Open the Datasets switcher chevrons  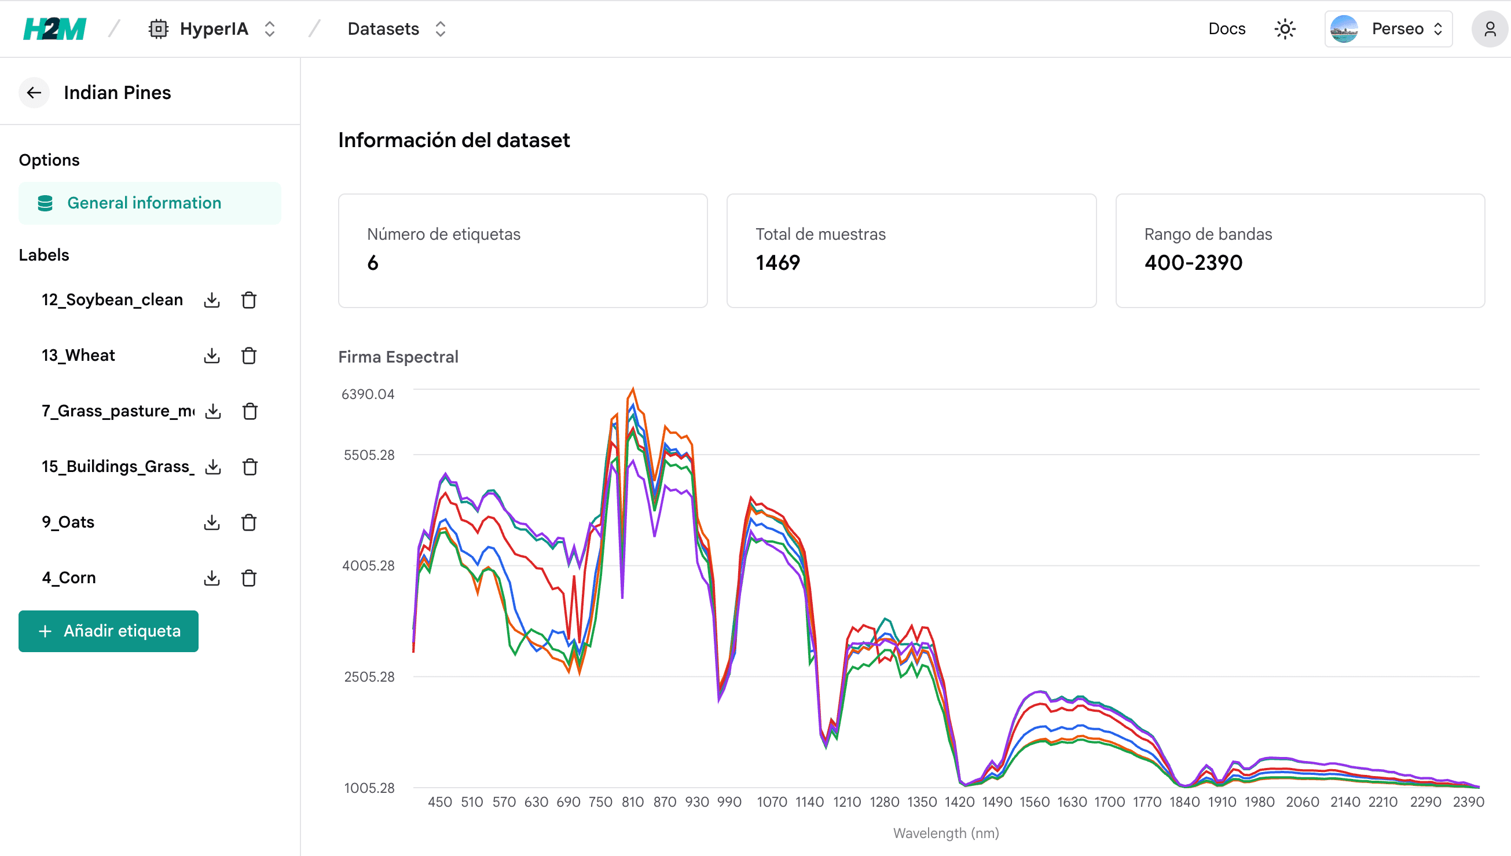440,29
